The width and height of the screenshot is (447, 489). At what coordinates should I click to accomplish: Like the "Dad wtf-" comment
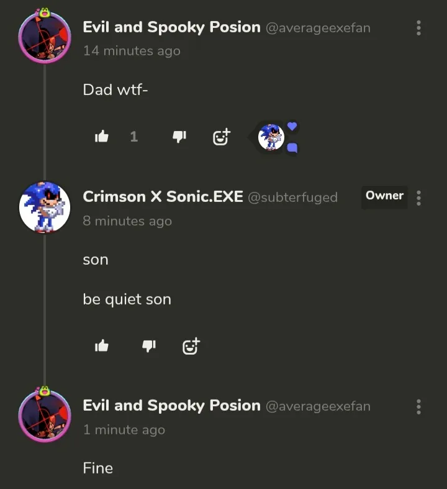coord(102,137)
